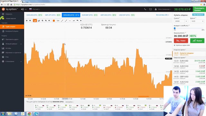This screenshot has height=116, width=206.
Task: Open the Windows Start button
Action: click(3, 114)
